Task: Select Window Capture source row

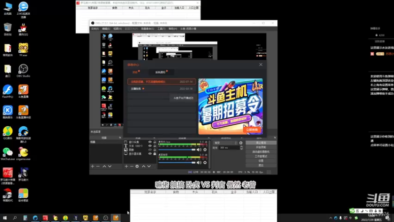Action: coord(140,142)
